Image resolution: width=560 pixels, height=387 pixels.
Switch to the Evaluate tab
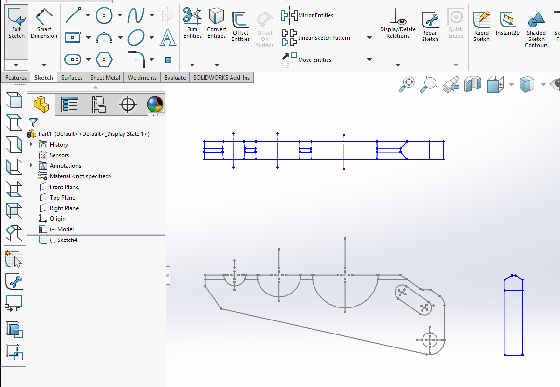tap(175, 78)
